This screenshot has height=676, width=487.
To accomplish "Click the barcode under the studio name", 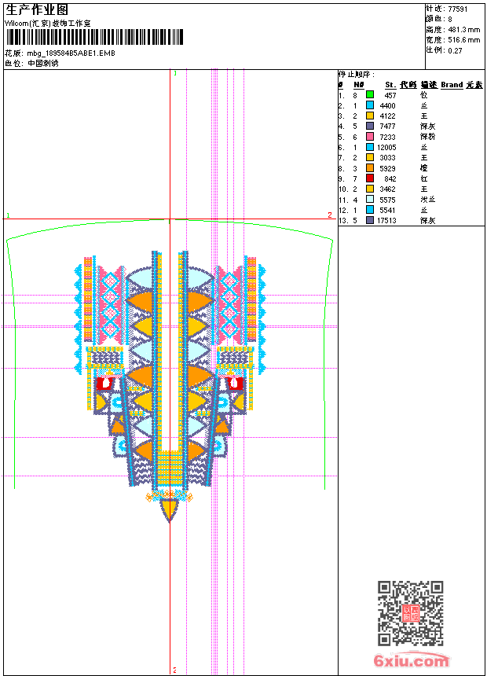I will coord(94,37).
